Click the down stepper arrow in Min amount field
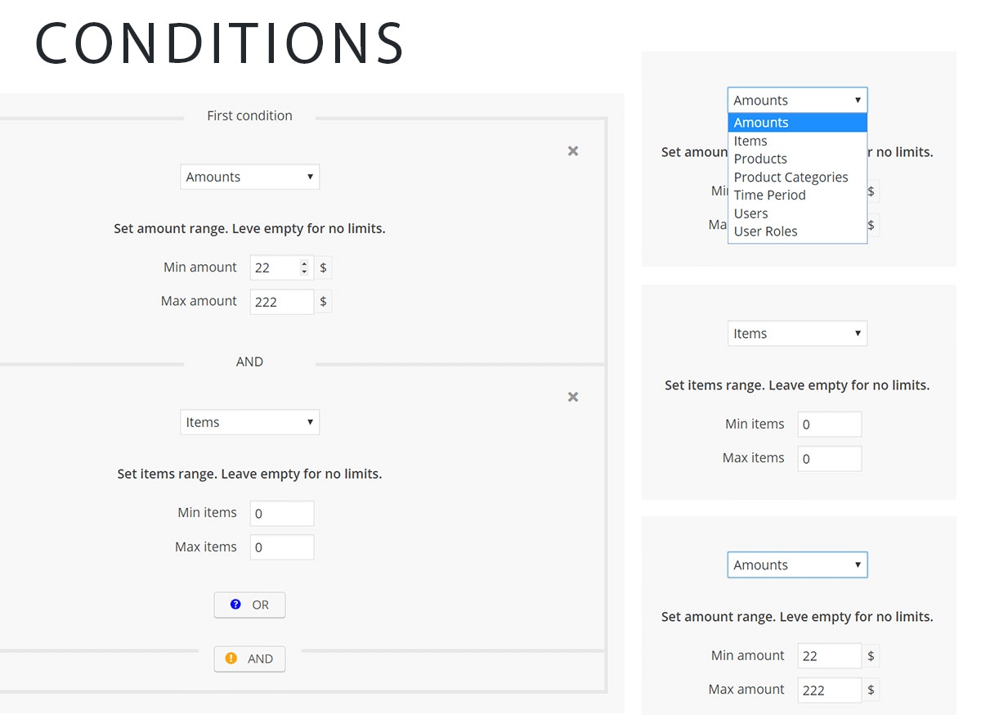Viewport: 981px width, 715px height. (304, 271)
